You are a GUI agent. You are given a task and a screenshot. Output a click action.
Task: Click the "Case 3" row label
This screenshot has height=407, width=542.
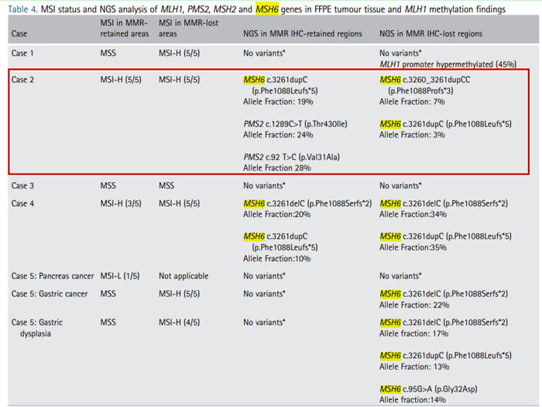[25, 185]
